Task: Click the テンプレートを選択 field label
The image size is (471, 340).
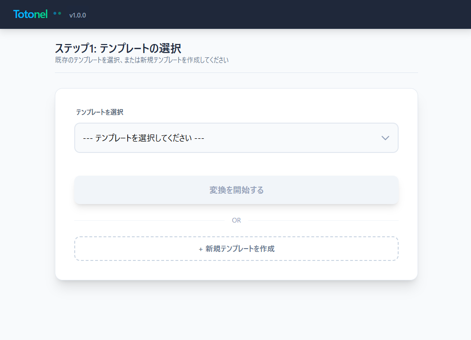Action: click(x=99, y=112)
